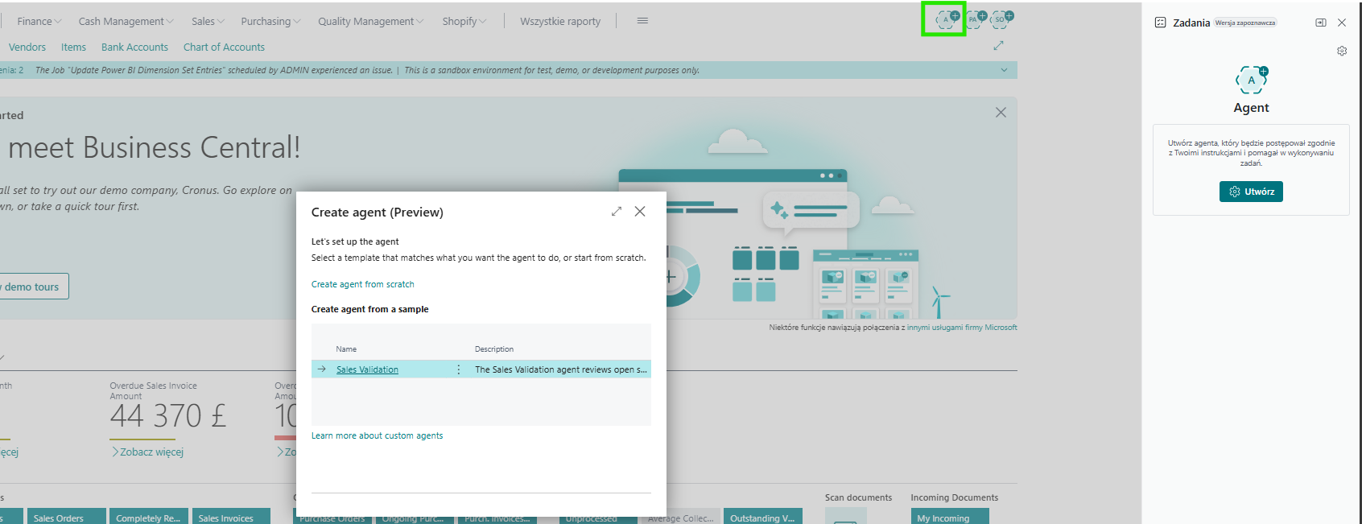The height and width of the screenshot is (524, 1362).
Task: Open the Quality Management dropdown
Action: point(370,21)
